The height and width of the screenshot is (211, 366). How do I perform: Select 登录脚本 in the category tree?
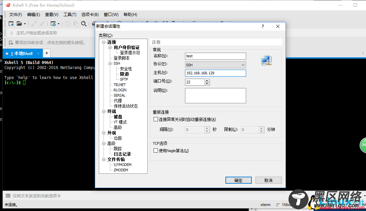point(122,58)
